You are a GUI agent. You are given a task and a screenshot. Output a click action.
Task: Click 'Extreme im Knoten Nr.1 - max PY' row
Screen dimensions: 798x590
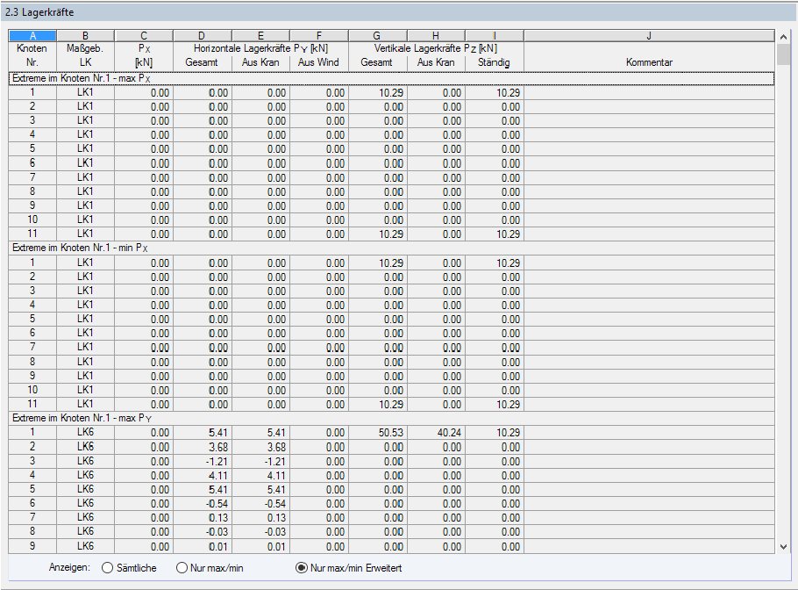(x=391, y=418)
